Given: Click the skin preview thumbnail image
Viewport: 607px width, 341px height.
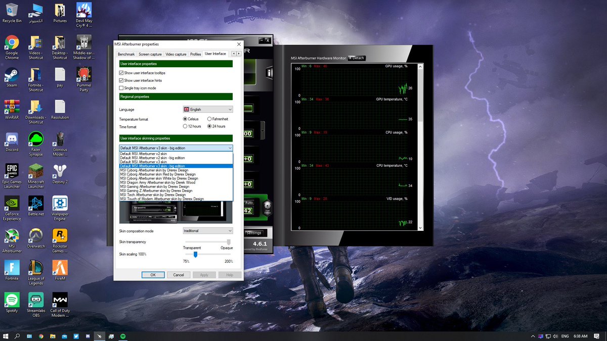Looking at the screenshot, I should (176, 212).
